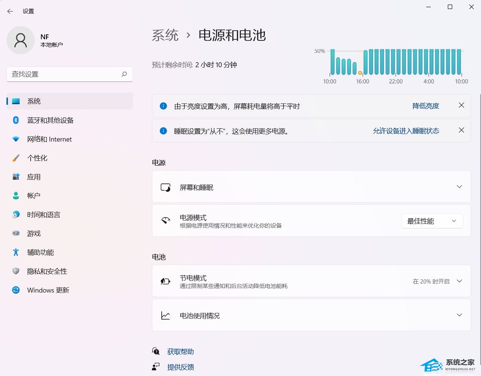The height and width of the screenshot is (376, 481).
Task: Maximize the settings window
Action: pos(450,7)
